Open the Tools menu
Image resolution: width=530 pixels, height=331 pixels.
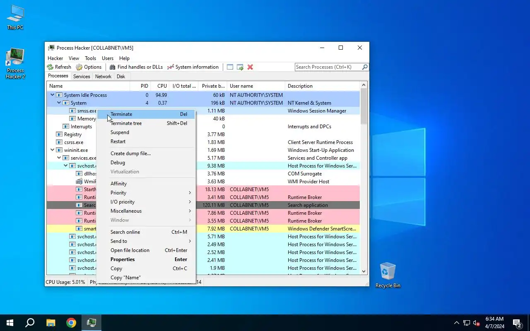90,58
